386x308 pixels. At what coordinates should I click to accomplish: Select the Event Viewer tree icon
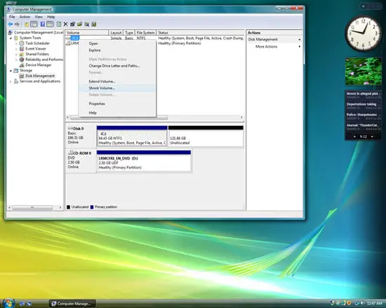(x=22, y=48)
